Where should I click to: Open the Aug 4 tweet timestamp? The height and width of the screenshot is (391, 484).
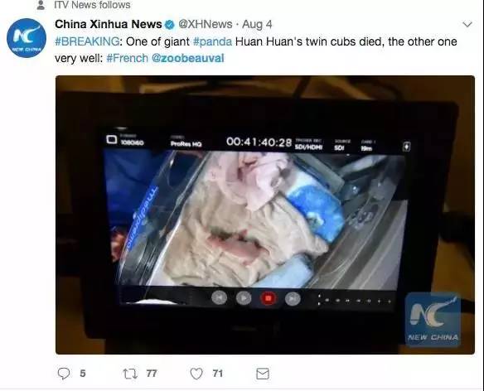click(257, 24)
